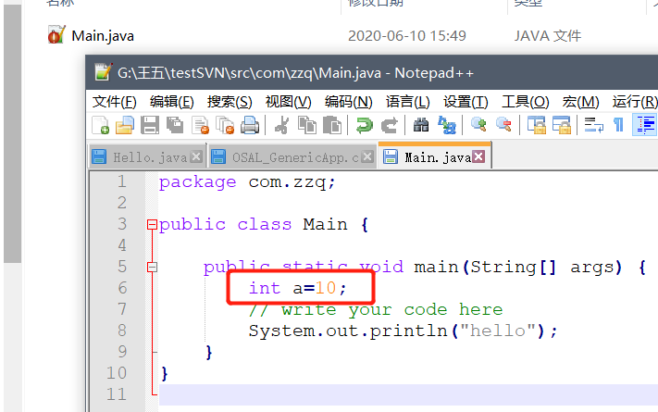Open the 工具(O) menu
This screenshot has height=412, width=658.
(x=526, y=102)
